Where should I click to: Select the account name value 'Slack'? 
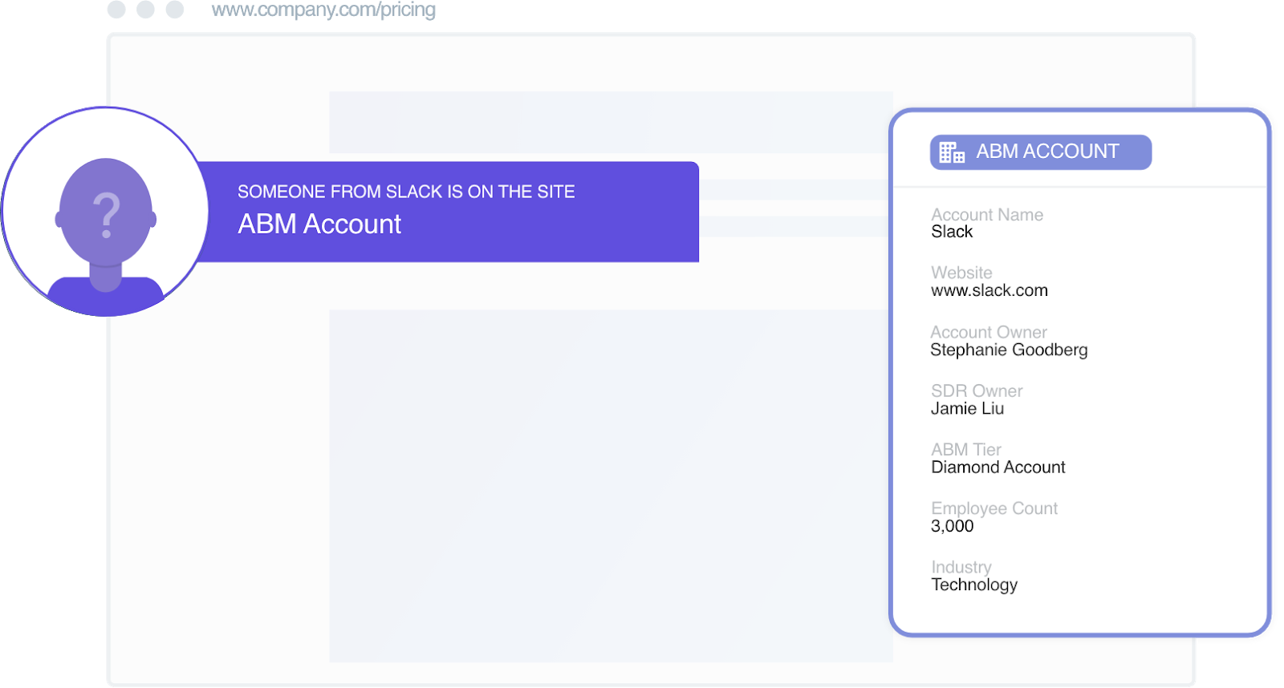click(952, 232)
